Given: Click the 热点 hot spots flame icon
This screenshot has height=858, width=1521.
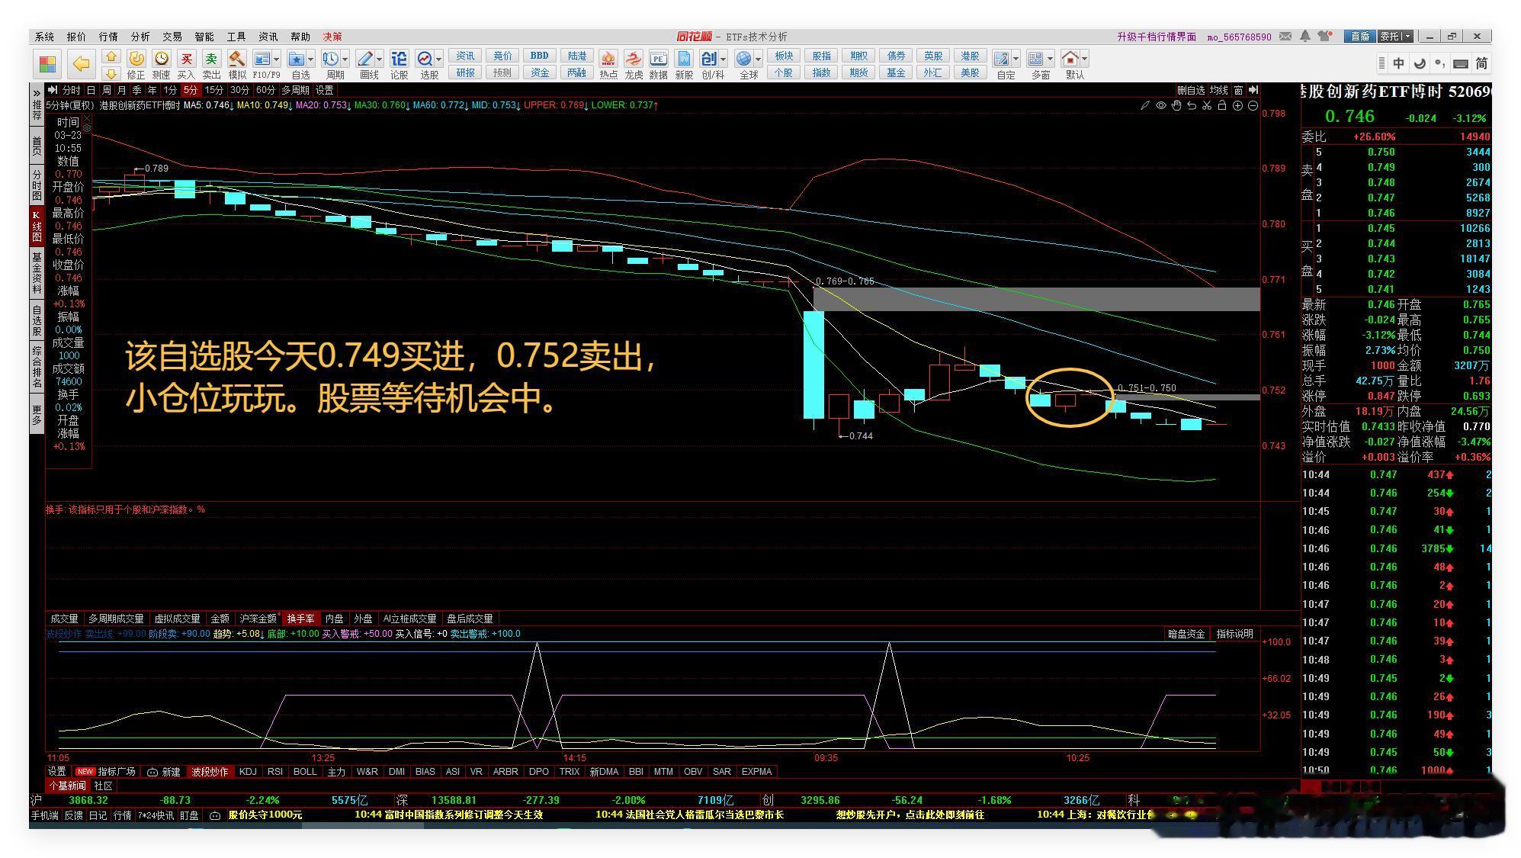Looking at the screenshot, I should coord(608,59).
